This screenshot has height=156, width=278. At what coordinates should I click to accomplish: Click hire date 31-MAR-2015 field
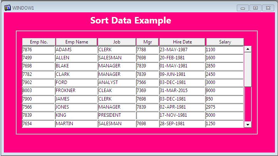[182, 91]
